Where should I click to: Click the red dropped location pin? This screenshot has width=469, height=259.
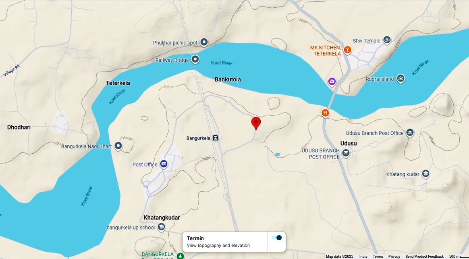click(256, 123)
